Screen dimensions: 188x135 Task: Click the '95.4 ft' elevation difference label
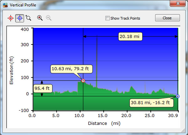(43, 88)
